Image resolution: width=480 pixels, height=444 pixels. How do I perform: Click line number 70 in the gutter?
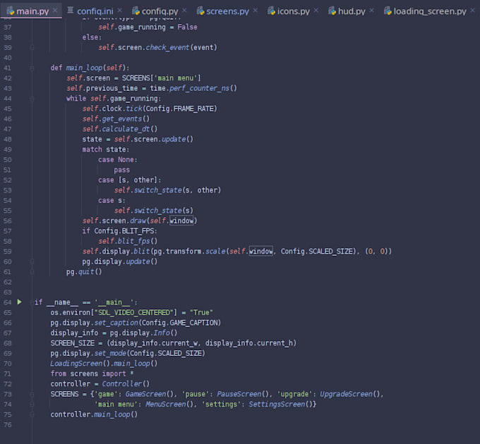point(8,364)
